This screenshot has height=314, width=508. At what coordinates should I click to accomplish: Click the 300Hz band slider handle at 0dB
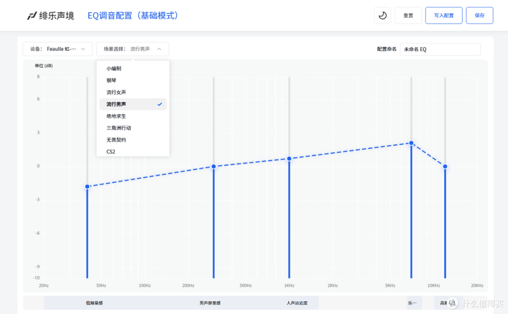click(214, 167)
